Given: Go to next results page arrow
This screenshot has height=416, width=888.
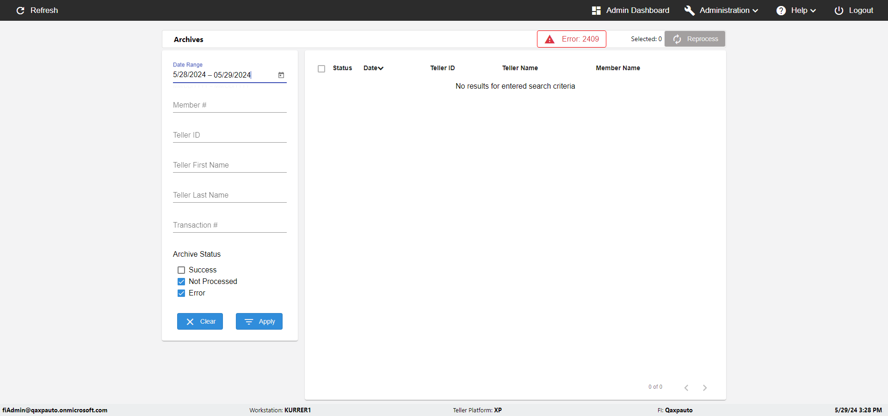Looking at the screenshot, I should (x=705, y=388).
